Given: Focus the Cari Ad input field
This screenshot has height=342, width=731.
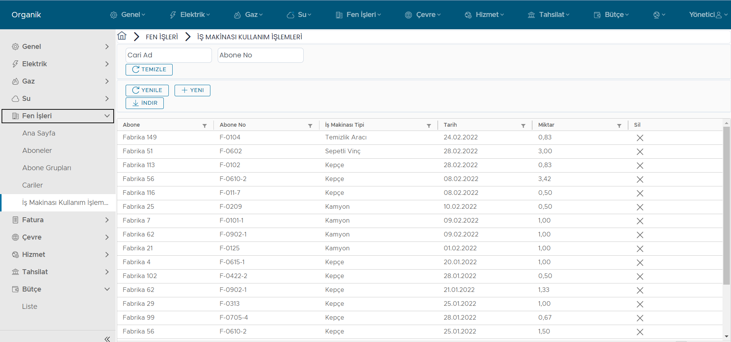Looking at the screenshot, I should [x=168, y=55].
